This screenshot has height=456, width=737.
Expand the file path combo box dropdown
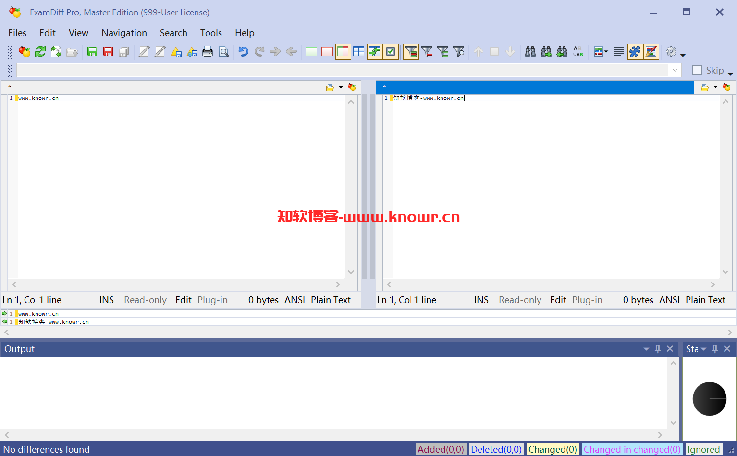(x=675, y=70)
